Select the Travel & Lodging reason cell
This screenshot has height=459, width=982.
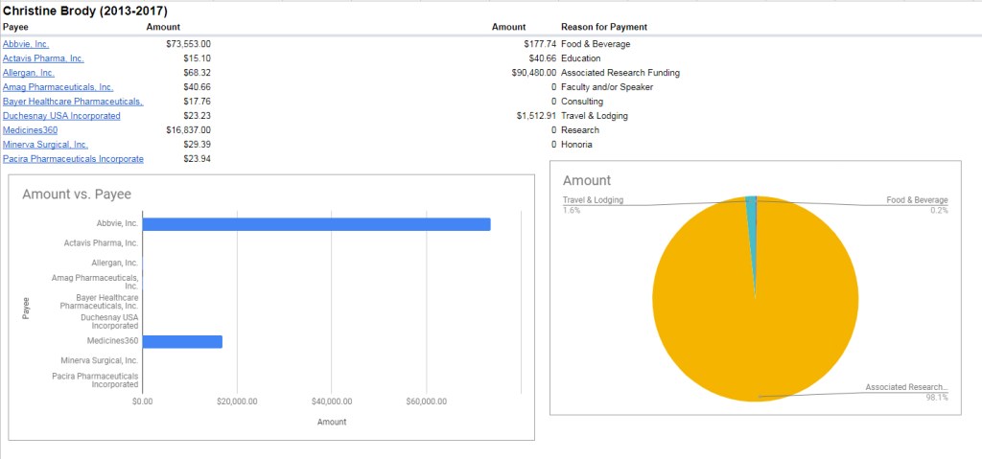(x=595, y=117)
